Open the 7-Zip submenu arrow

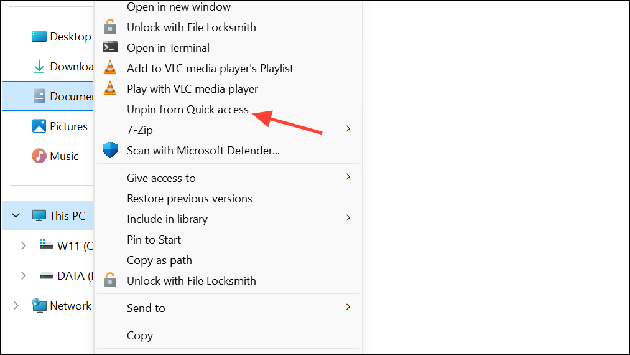348,129
